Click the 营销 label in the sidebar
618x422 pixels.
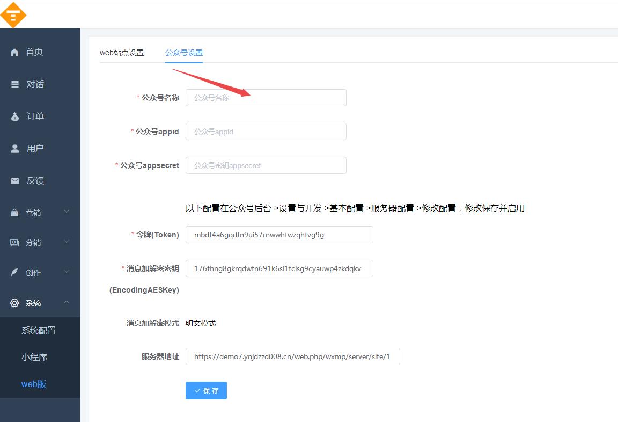pos(33,213)
